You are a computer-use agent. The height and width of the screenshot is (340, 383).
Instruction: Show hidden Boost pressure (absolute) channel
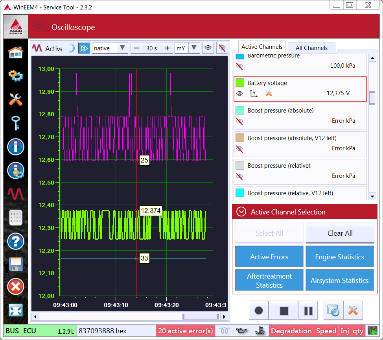coord(239,121)
